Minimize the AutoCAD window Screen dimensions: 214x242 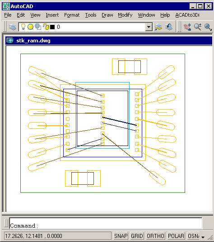193,6
